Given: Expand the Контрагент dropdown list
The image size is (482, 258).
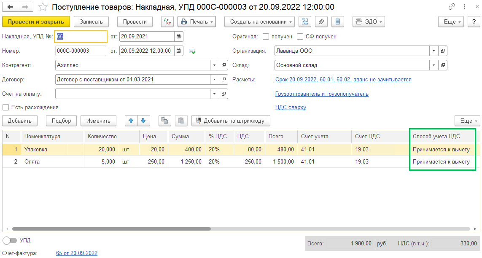Looking at the screenshot, I should point(215,65).
